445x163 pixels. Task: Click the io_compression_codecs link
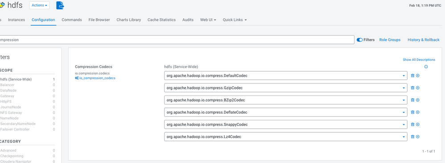point(97,78)
